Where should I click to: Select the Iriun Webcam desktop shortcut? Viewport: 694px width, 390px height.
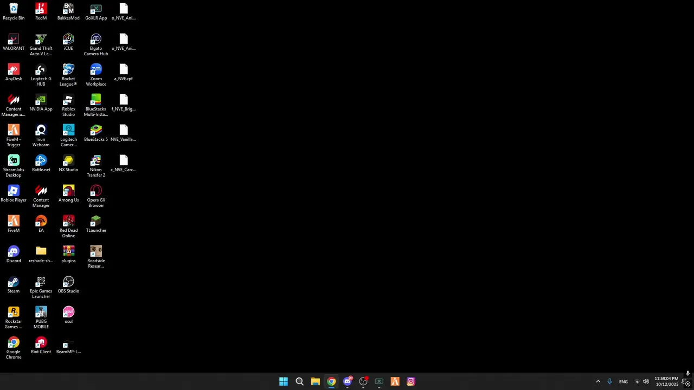(x=41, y=136)
